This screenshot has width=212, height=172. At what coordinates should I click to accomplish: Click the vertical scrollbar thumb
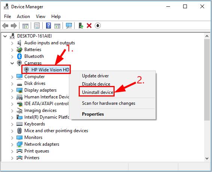click(x=207, y=80)
